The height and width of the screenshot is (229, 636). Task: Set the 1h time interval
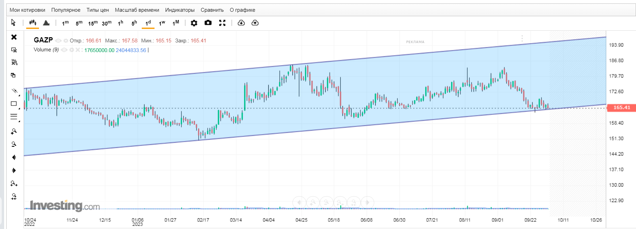pos(120,23)
